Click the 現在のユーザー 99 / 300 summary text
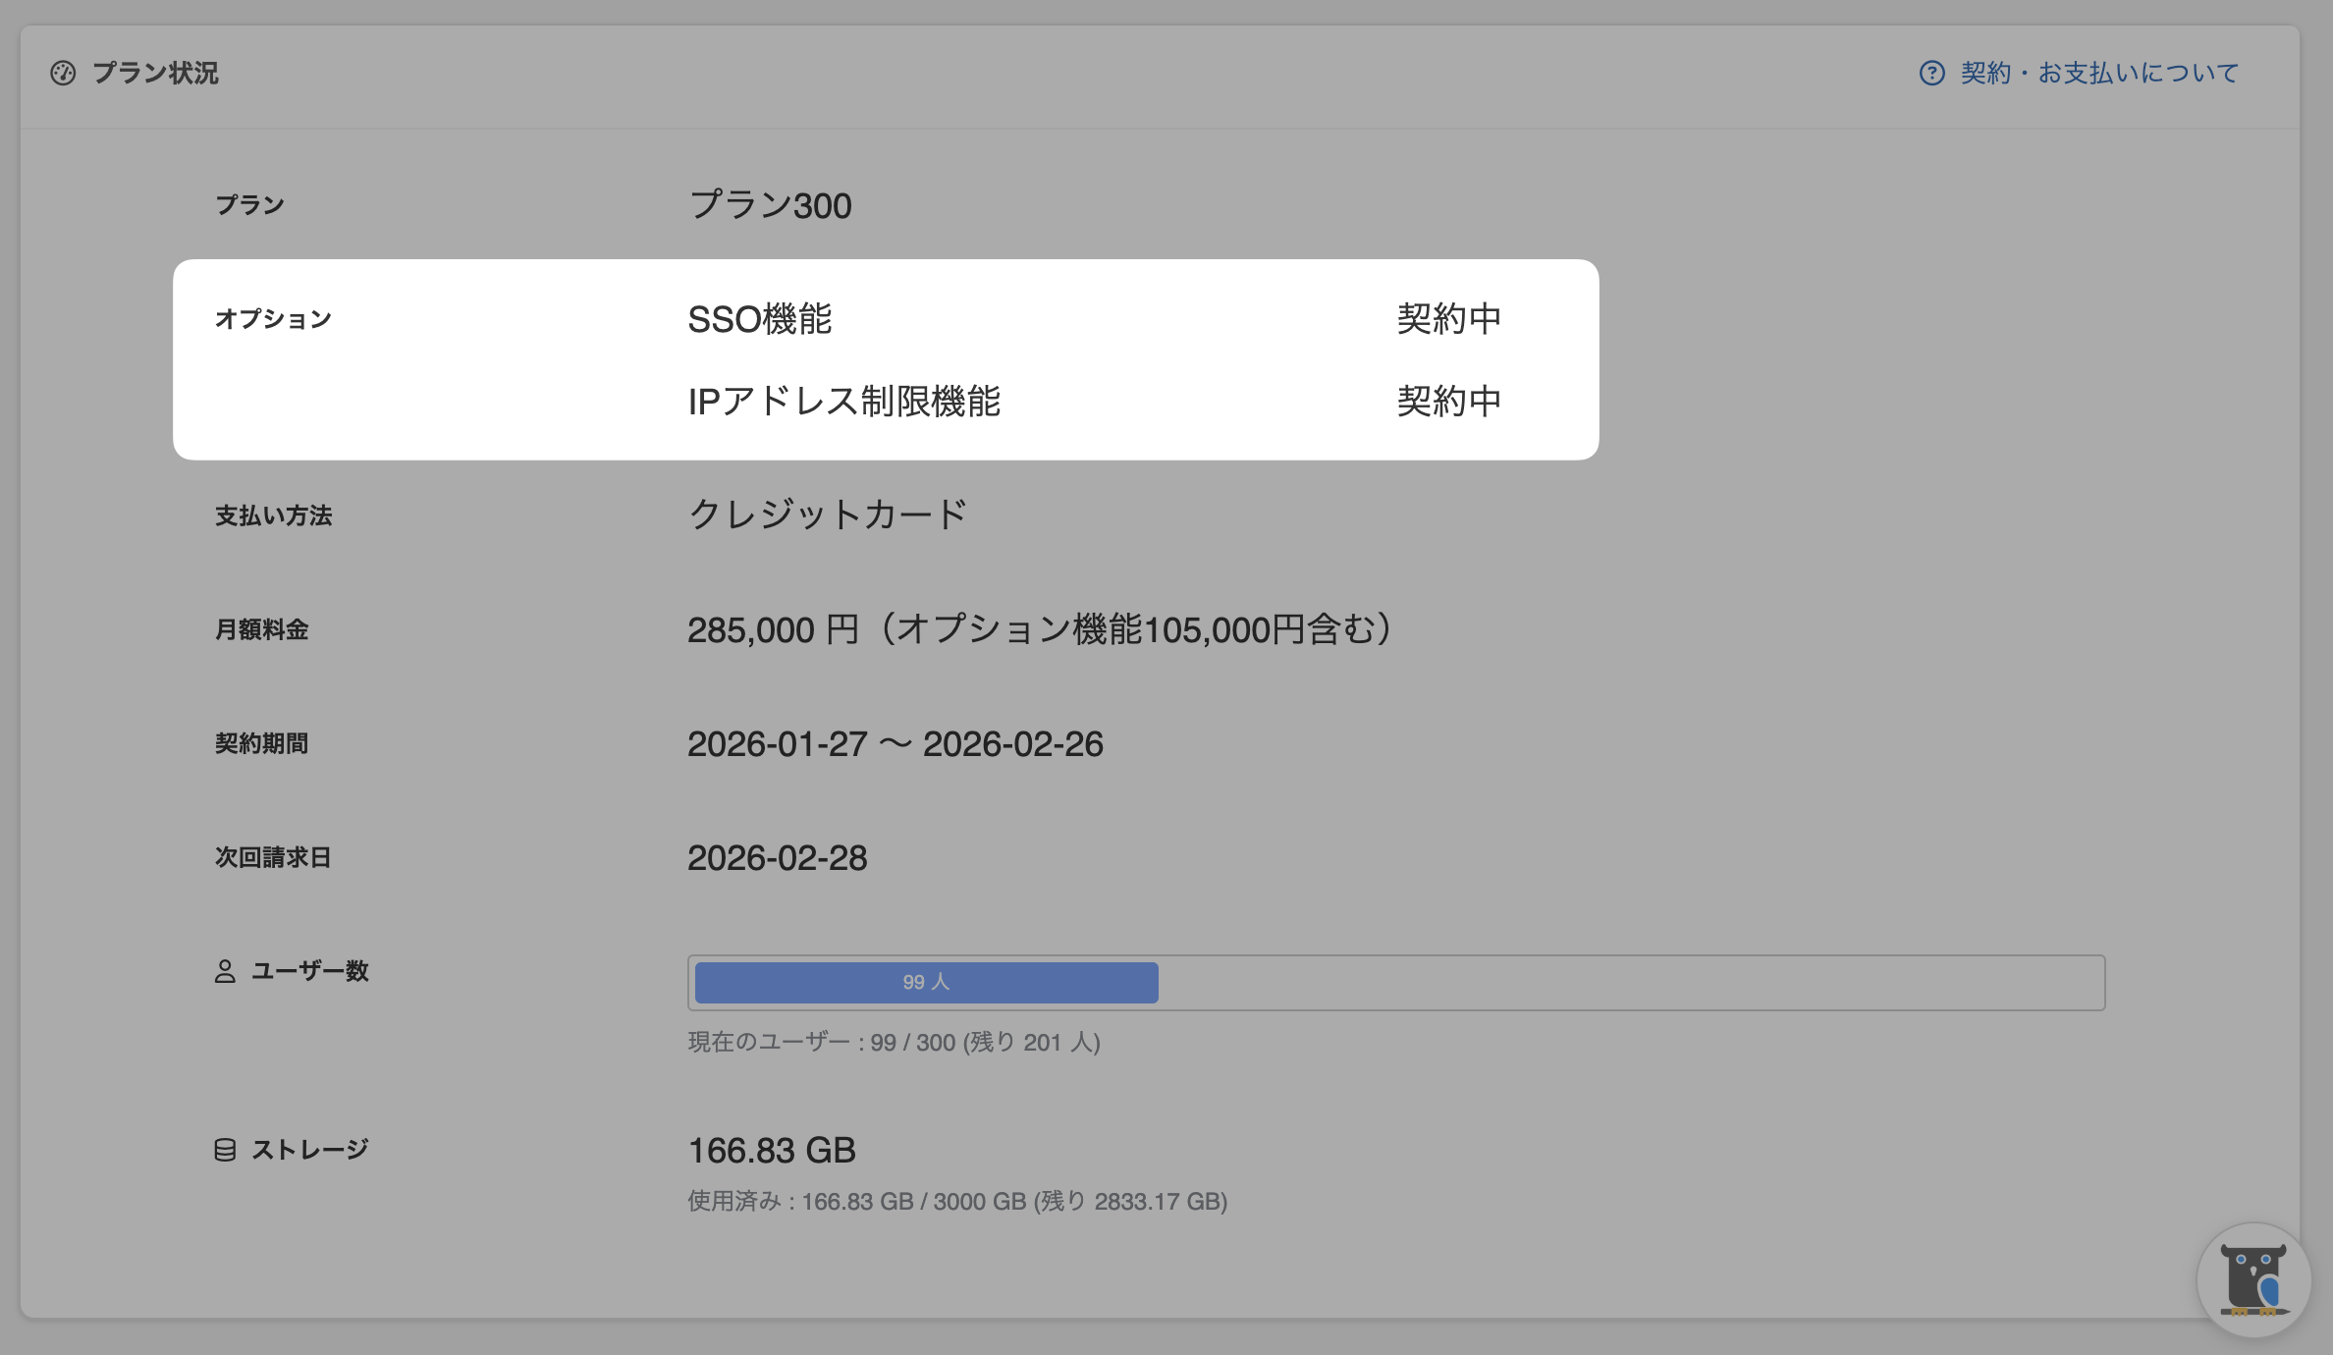 (894, 1042)
